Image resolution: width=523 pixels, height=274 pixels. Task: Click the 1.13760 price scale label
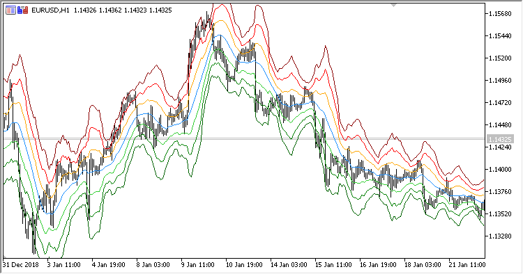tap(500, 192)
